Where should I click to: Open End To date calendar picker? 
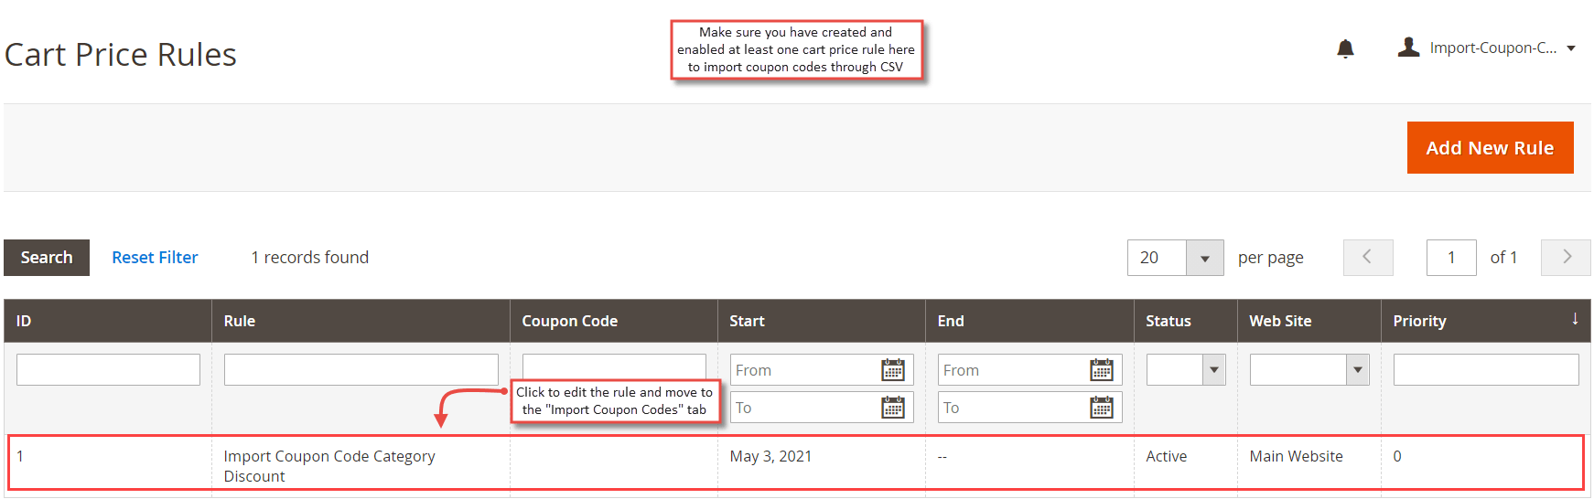coord(1102,408)
